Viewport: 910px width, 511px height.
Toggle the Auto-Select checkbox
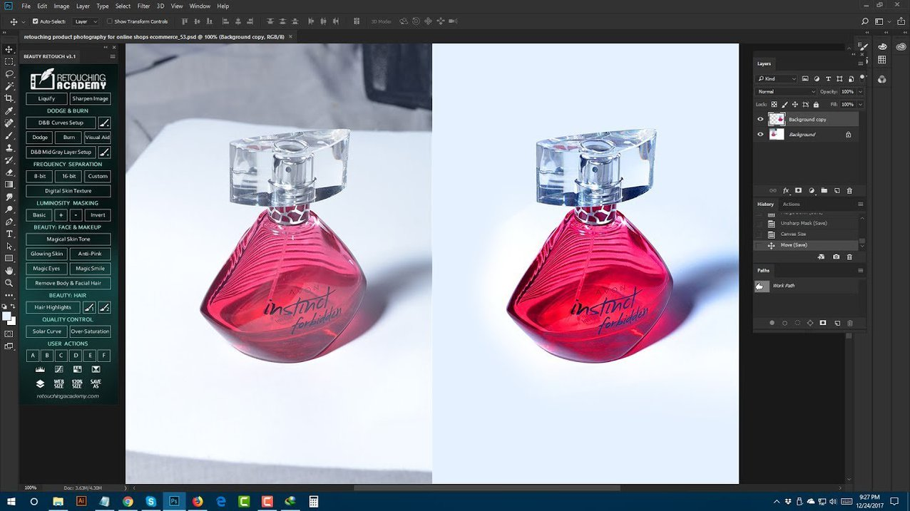[36, 21]
